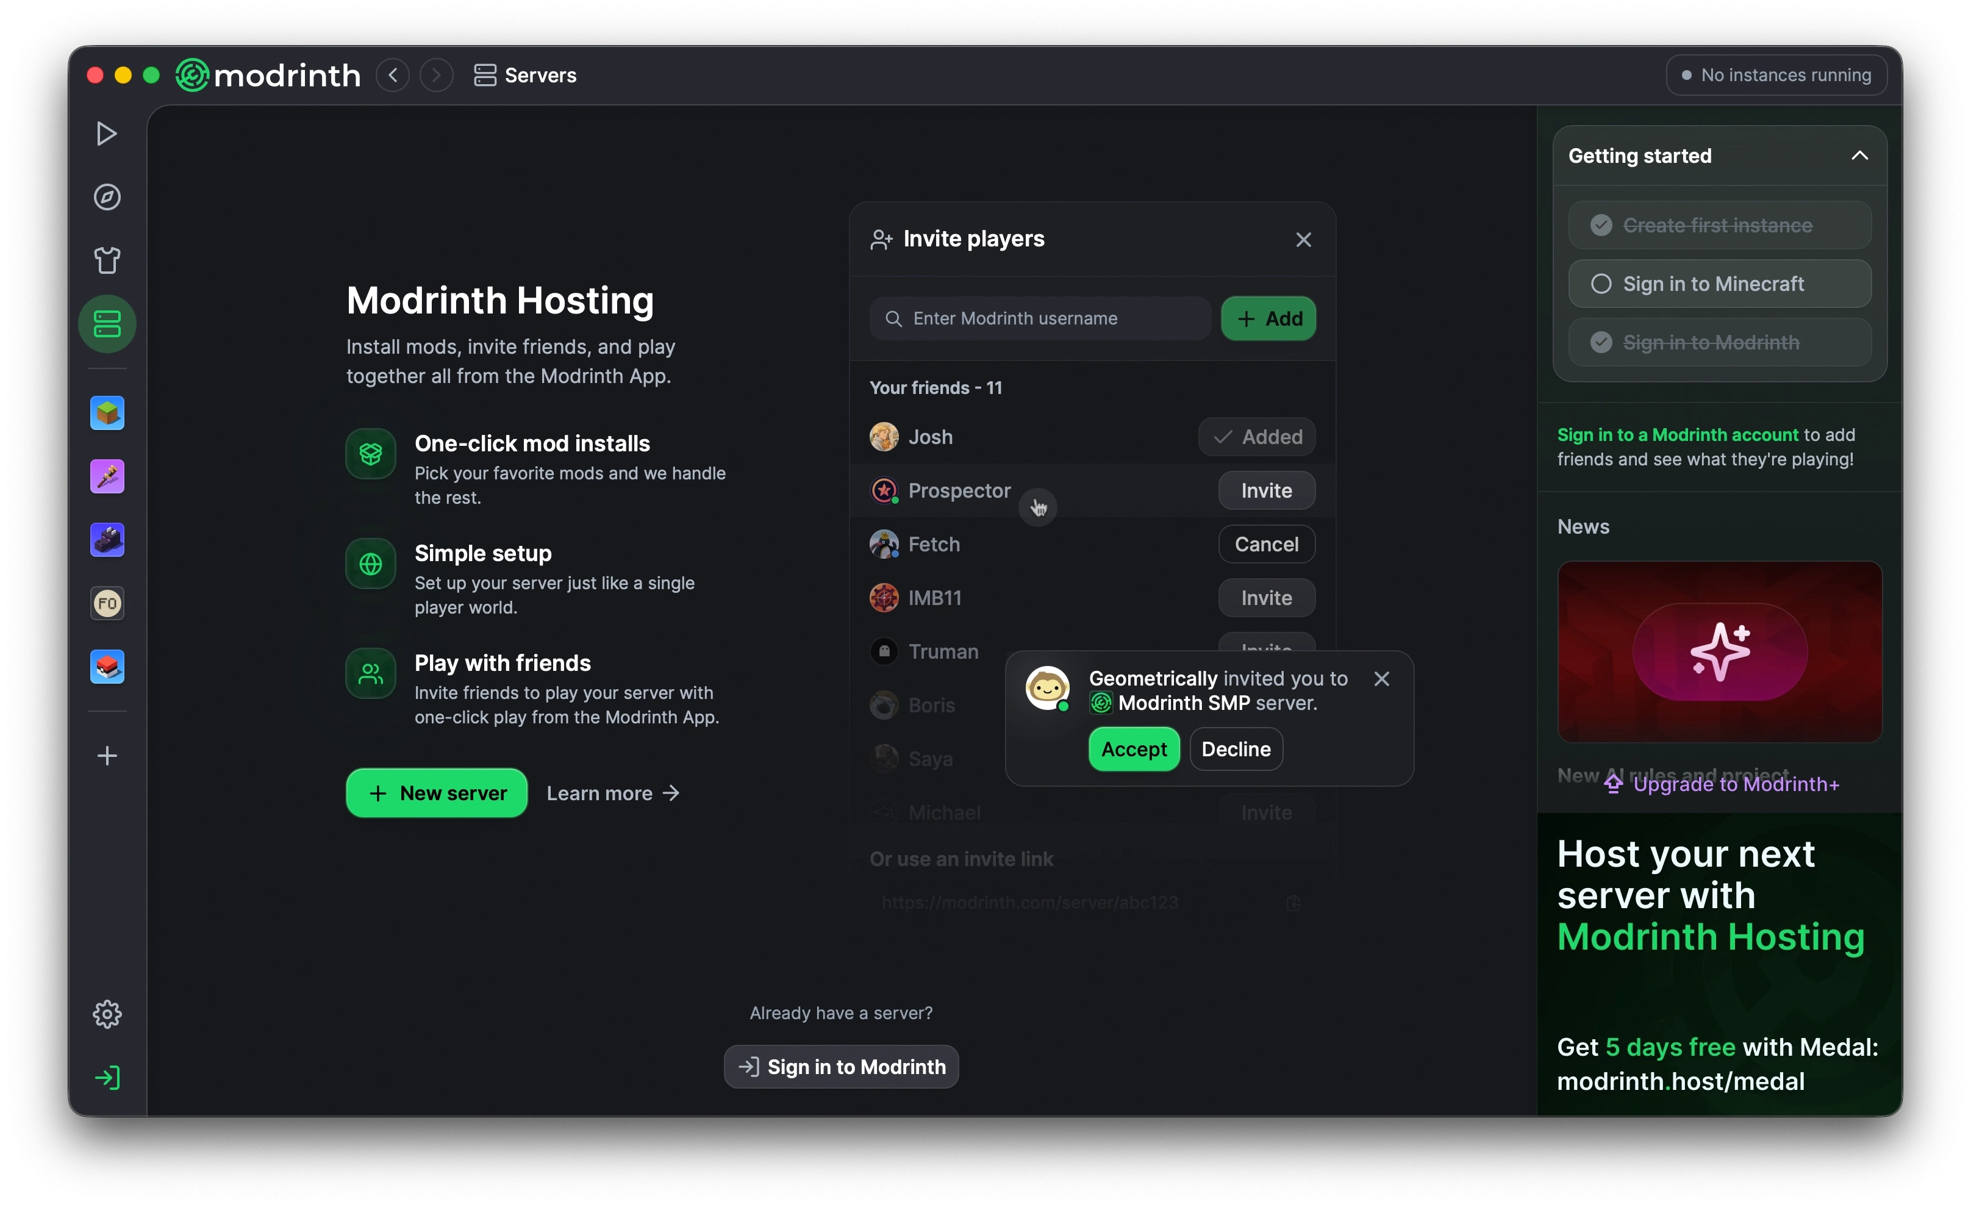
Task: Invite Prospector to the server
Action: 1266,490
